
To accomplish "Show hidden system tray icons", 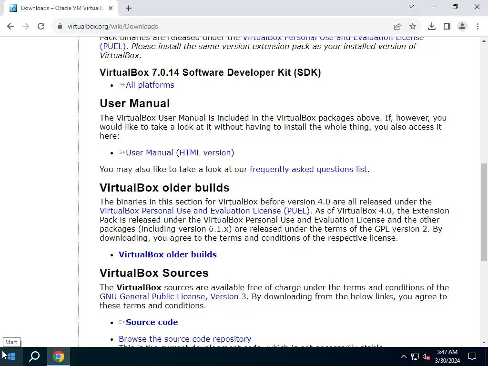I will pos(403,356).
